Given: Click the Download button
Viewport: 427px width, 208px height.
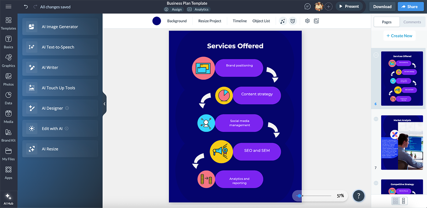Looking at the screenshot, I should (382, 6).
